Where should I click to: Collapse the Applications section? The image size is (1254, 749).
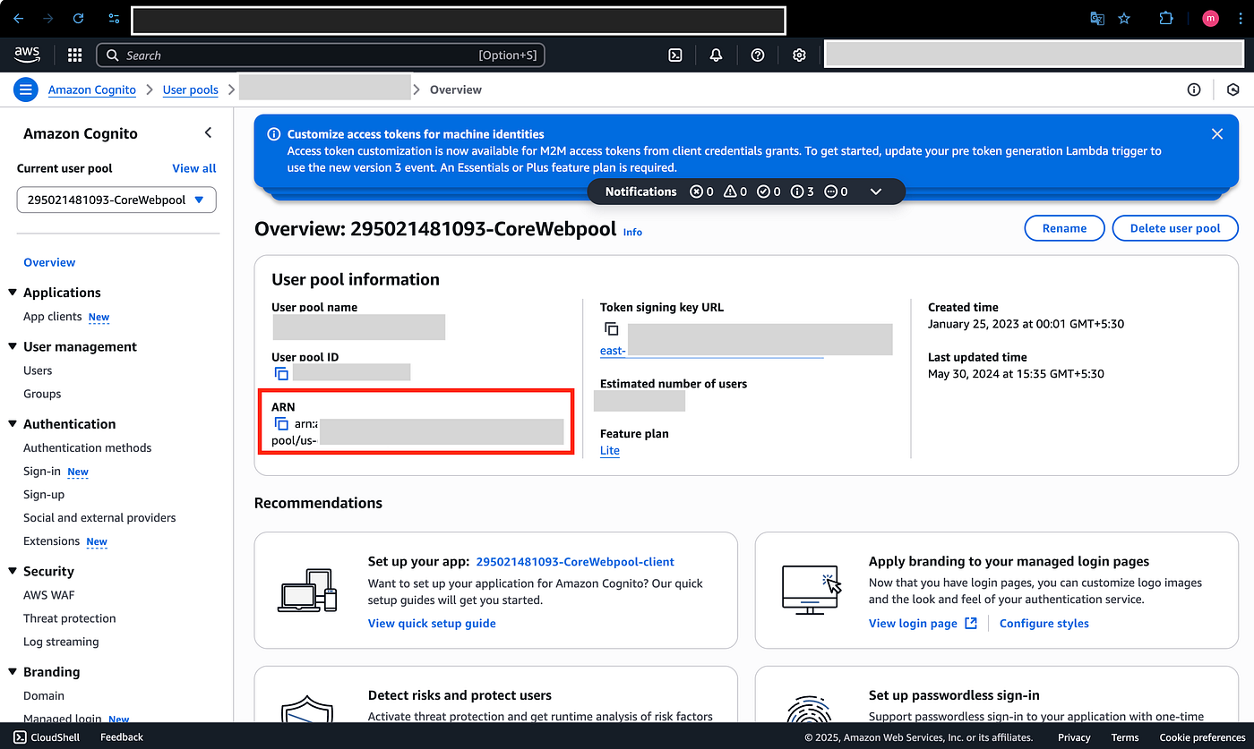click(x=13, y=293)
